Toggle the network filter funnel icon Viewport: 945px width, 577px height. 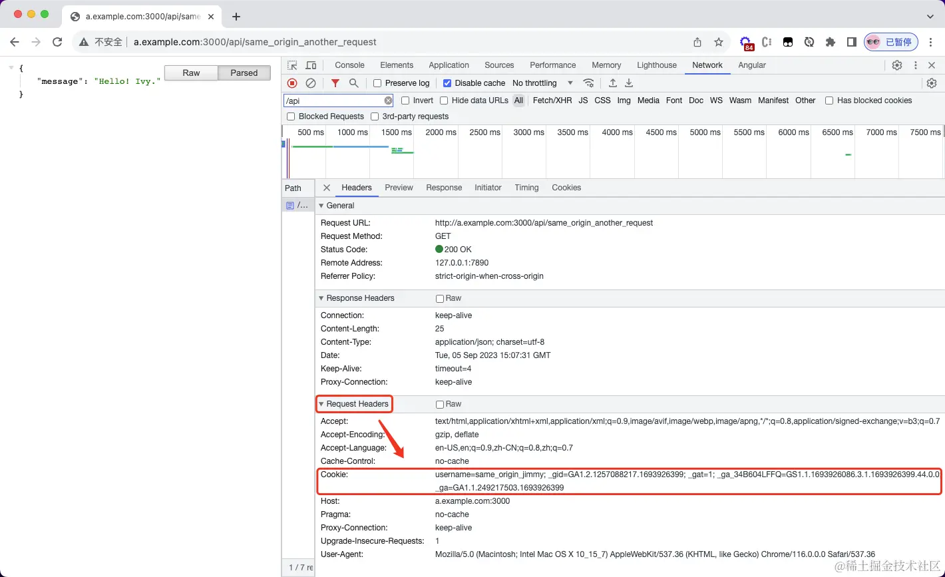click(335, 83)
